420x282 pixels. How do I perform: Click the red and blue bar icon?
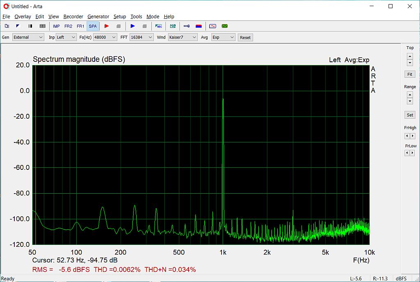click(199, 26)
